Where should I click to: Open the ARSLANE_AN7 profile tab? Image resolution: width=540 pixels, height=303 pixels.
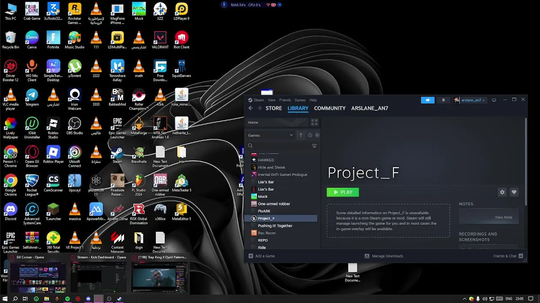[x=370, y=108]
